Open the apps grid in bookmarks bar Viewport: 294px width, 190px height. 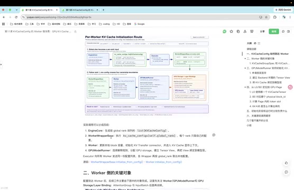(3, 24)
